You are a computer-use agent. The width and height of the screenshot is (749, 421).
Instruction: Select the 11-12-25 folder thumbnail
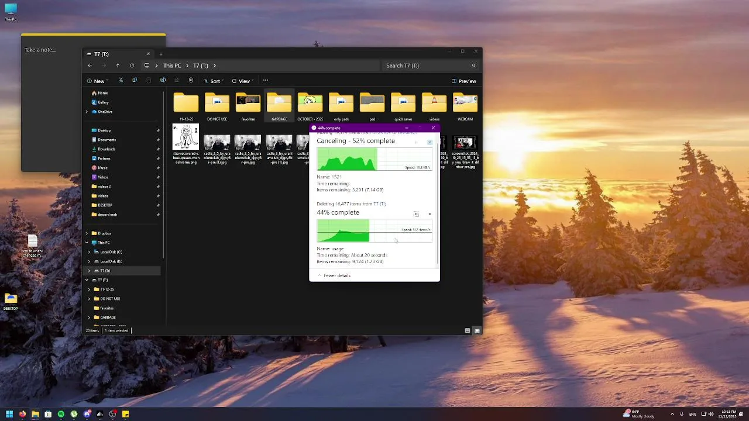click(x=186, y=106)
